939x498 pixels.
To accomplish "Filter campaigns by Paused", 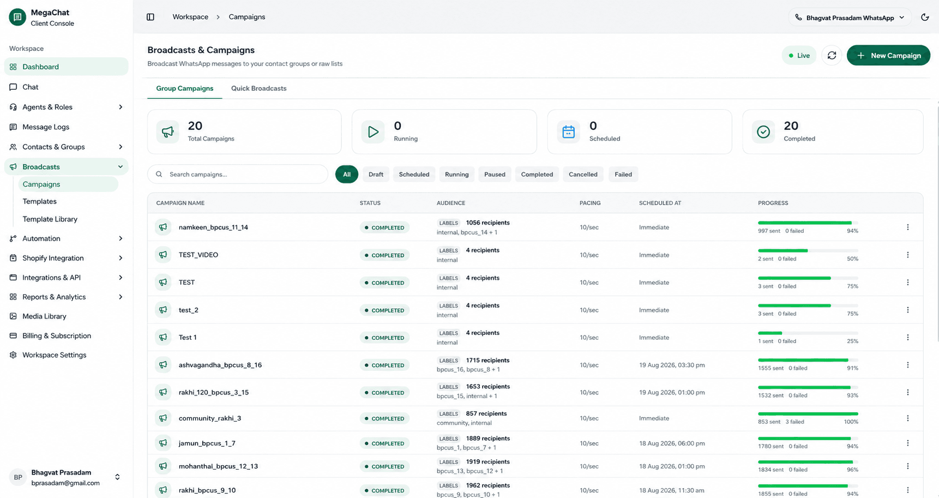I will click(495, 175).
